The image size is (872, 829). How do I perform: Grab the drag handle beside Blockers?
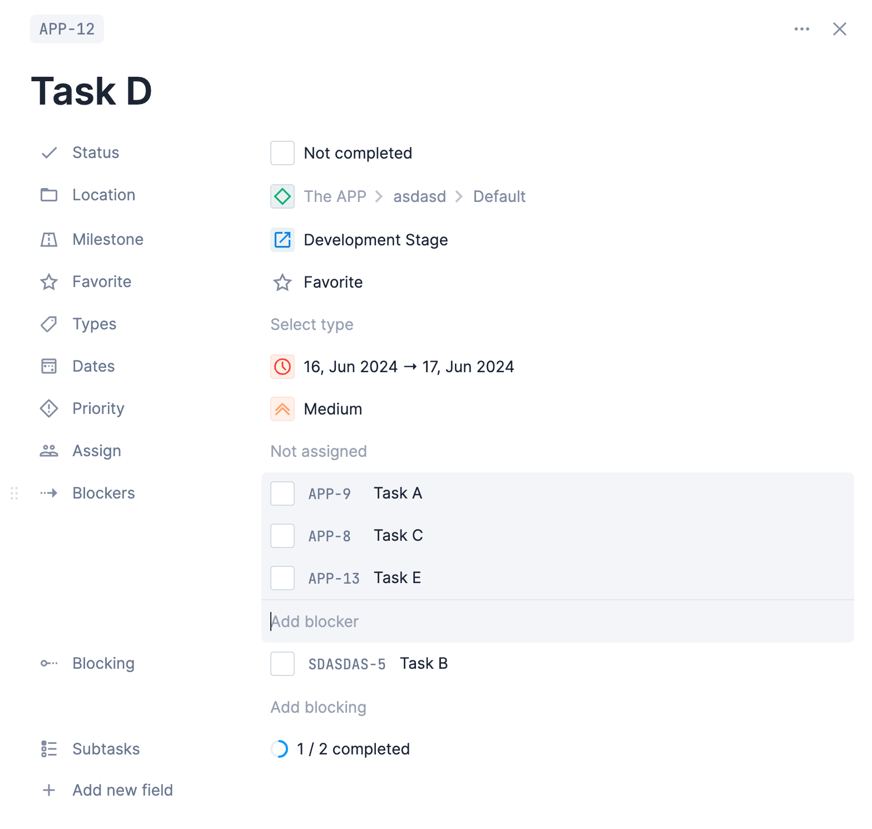[x=14, y=494]
